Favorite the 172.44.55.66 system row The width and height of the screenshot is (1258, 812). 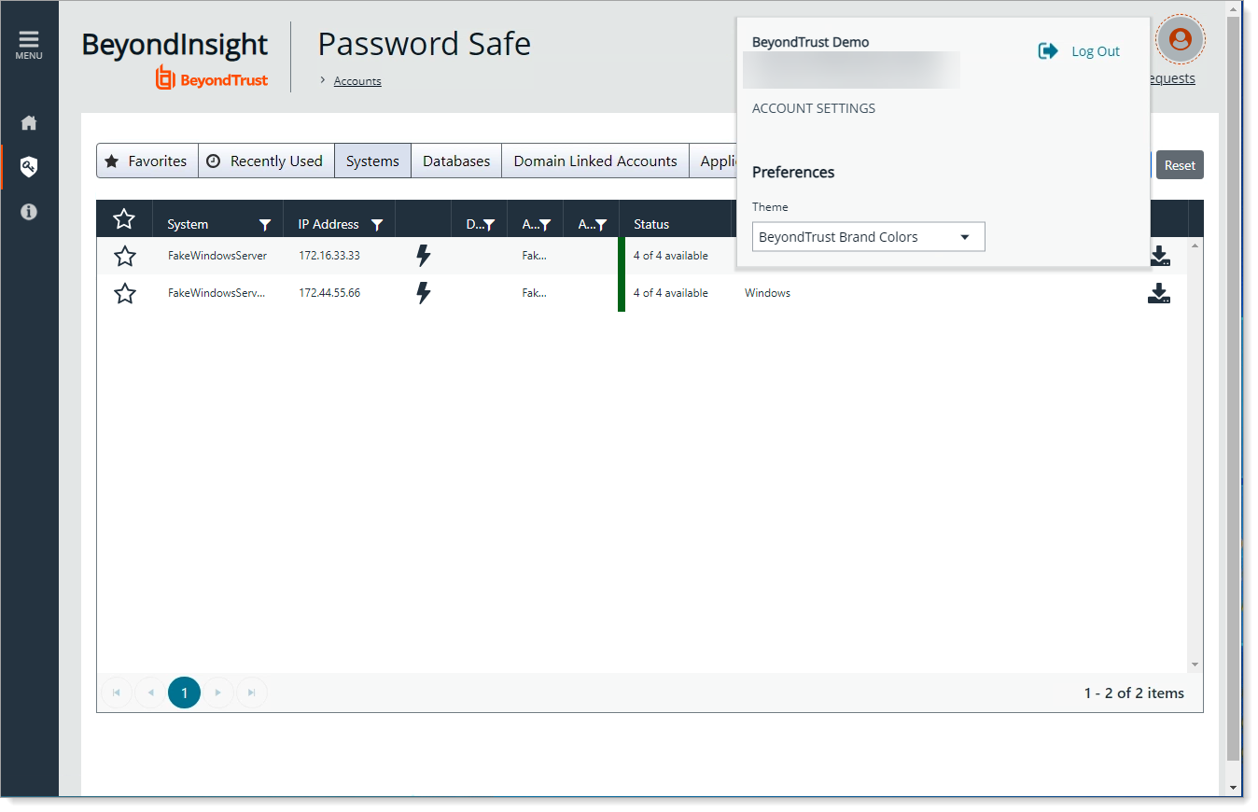pyautogui.click(x=125, y=293)
